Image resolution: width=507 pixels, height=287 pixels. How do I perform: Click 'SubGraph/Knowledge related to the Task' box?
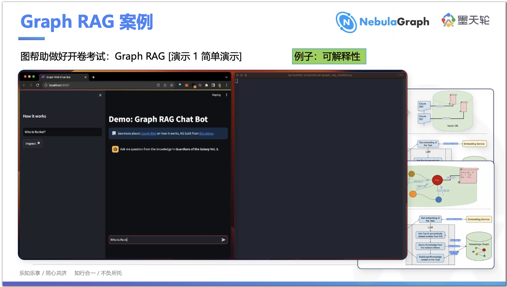click(x=430, y=258)
